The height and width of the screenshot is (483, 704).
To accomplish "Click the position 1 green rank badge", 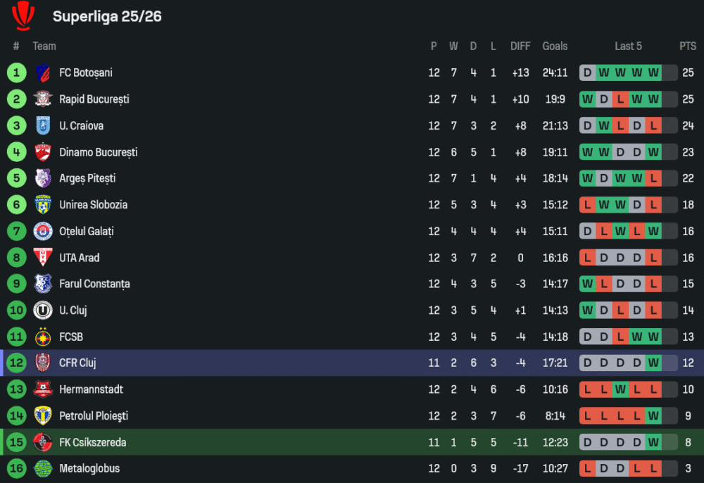I will [x=16, y=73].
